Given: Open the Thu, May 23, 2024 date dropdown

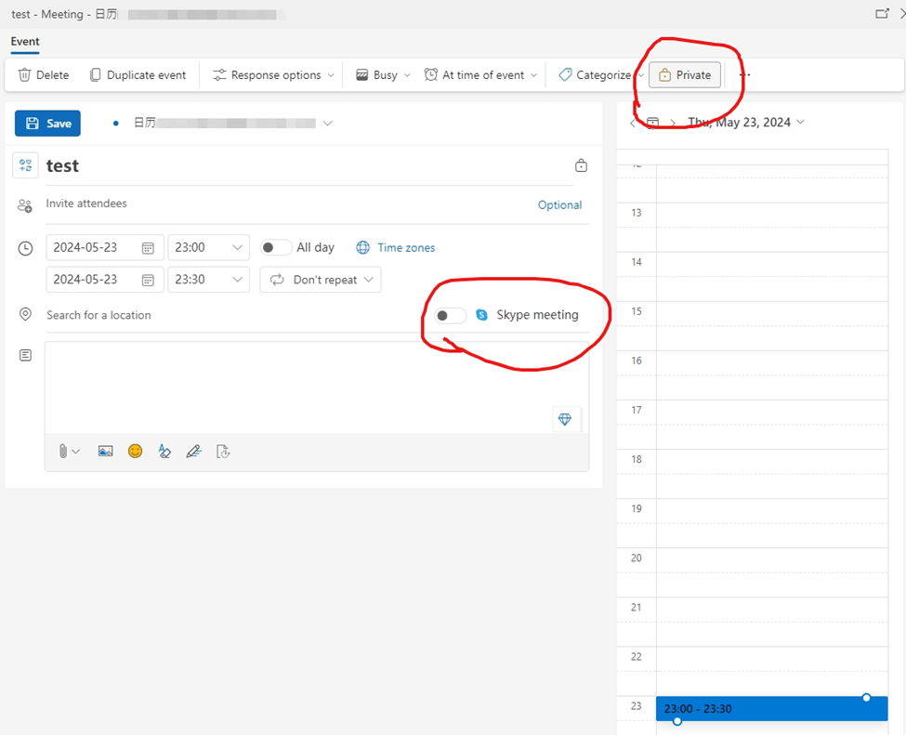Looking at the screenshot, I should pos(745,123).
